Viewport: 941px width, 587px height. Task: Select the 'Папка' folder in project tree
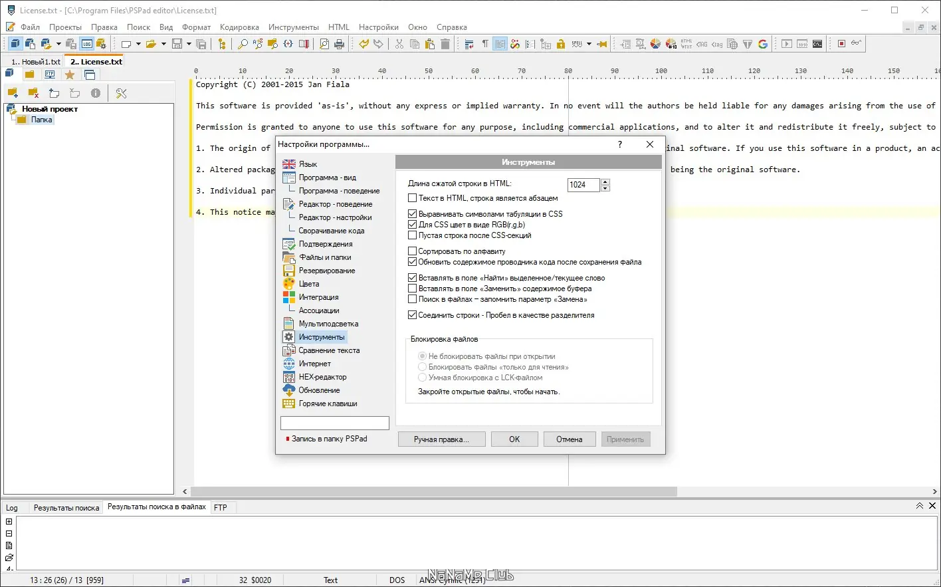41,120
